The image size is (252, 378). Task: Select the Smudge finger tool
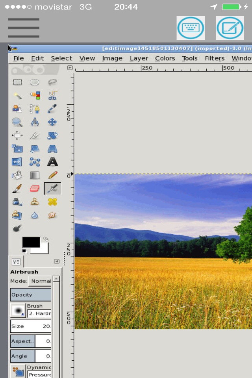52,215
